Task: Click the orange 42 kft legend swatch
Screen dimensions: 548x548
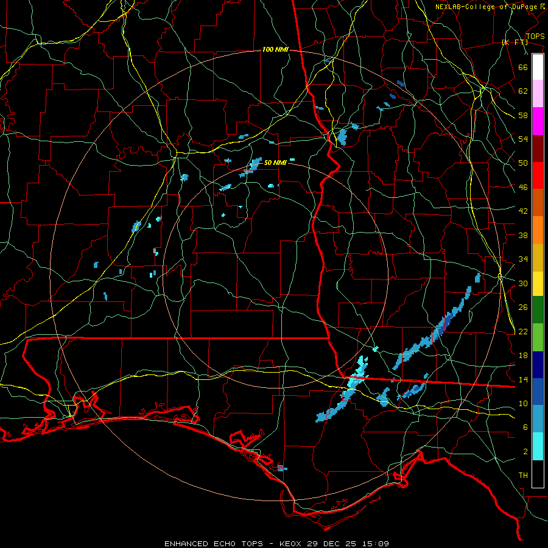Action: click(x=538, y=230)
